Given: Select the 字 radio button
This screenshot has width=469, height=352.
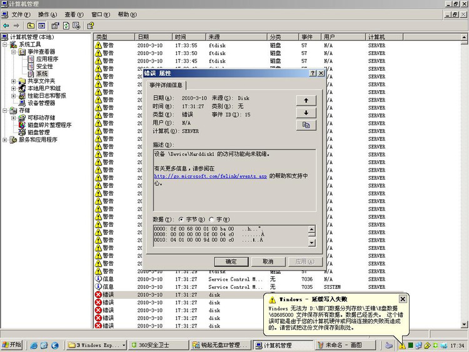Looking at the screenshot, I should (211, 219).
